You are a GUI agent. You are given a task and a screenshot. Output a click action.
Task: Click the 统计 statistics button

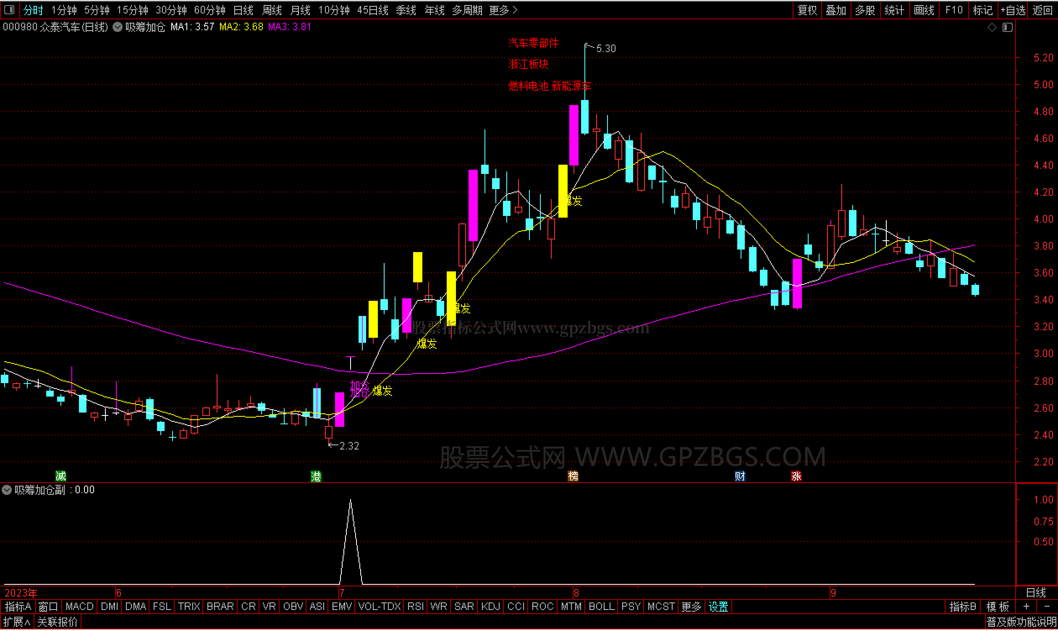click(x=894, y=10)
